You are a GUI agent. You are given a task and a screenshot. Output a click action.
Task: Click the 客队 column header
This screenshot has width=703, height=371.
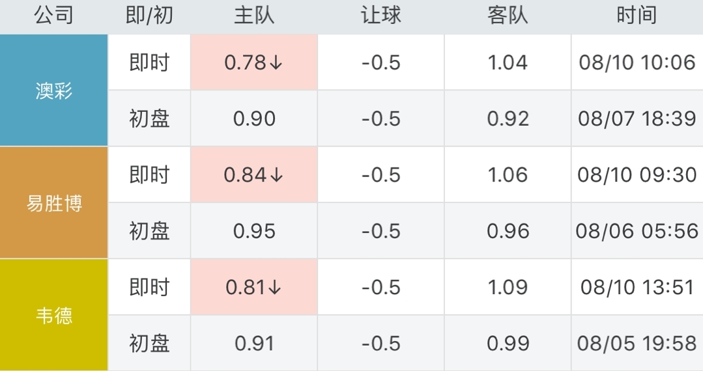click(x=508, y=16)
